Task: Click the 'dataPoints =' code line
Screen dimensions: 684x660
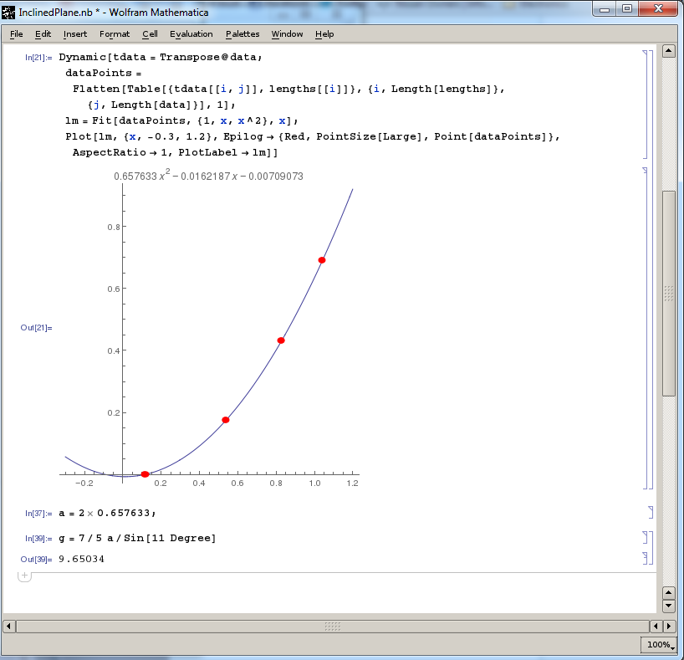Action: tap(104, 73)
